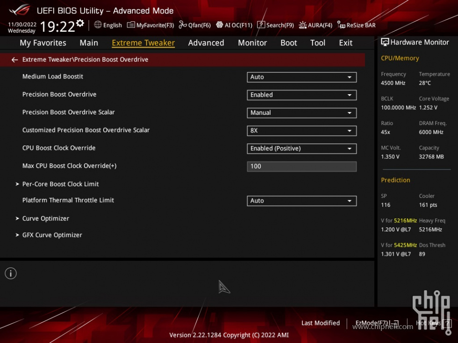Select Extreme Tweaker tab
Viewport: 458px width, 343px height.
pyautogui.click(x=143, y=43)
